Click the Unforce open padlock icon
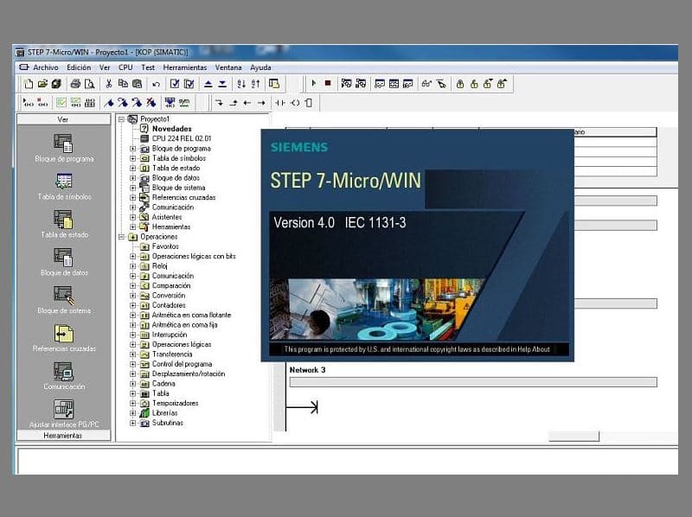The image size is (692, 517). pos(474,83)
